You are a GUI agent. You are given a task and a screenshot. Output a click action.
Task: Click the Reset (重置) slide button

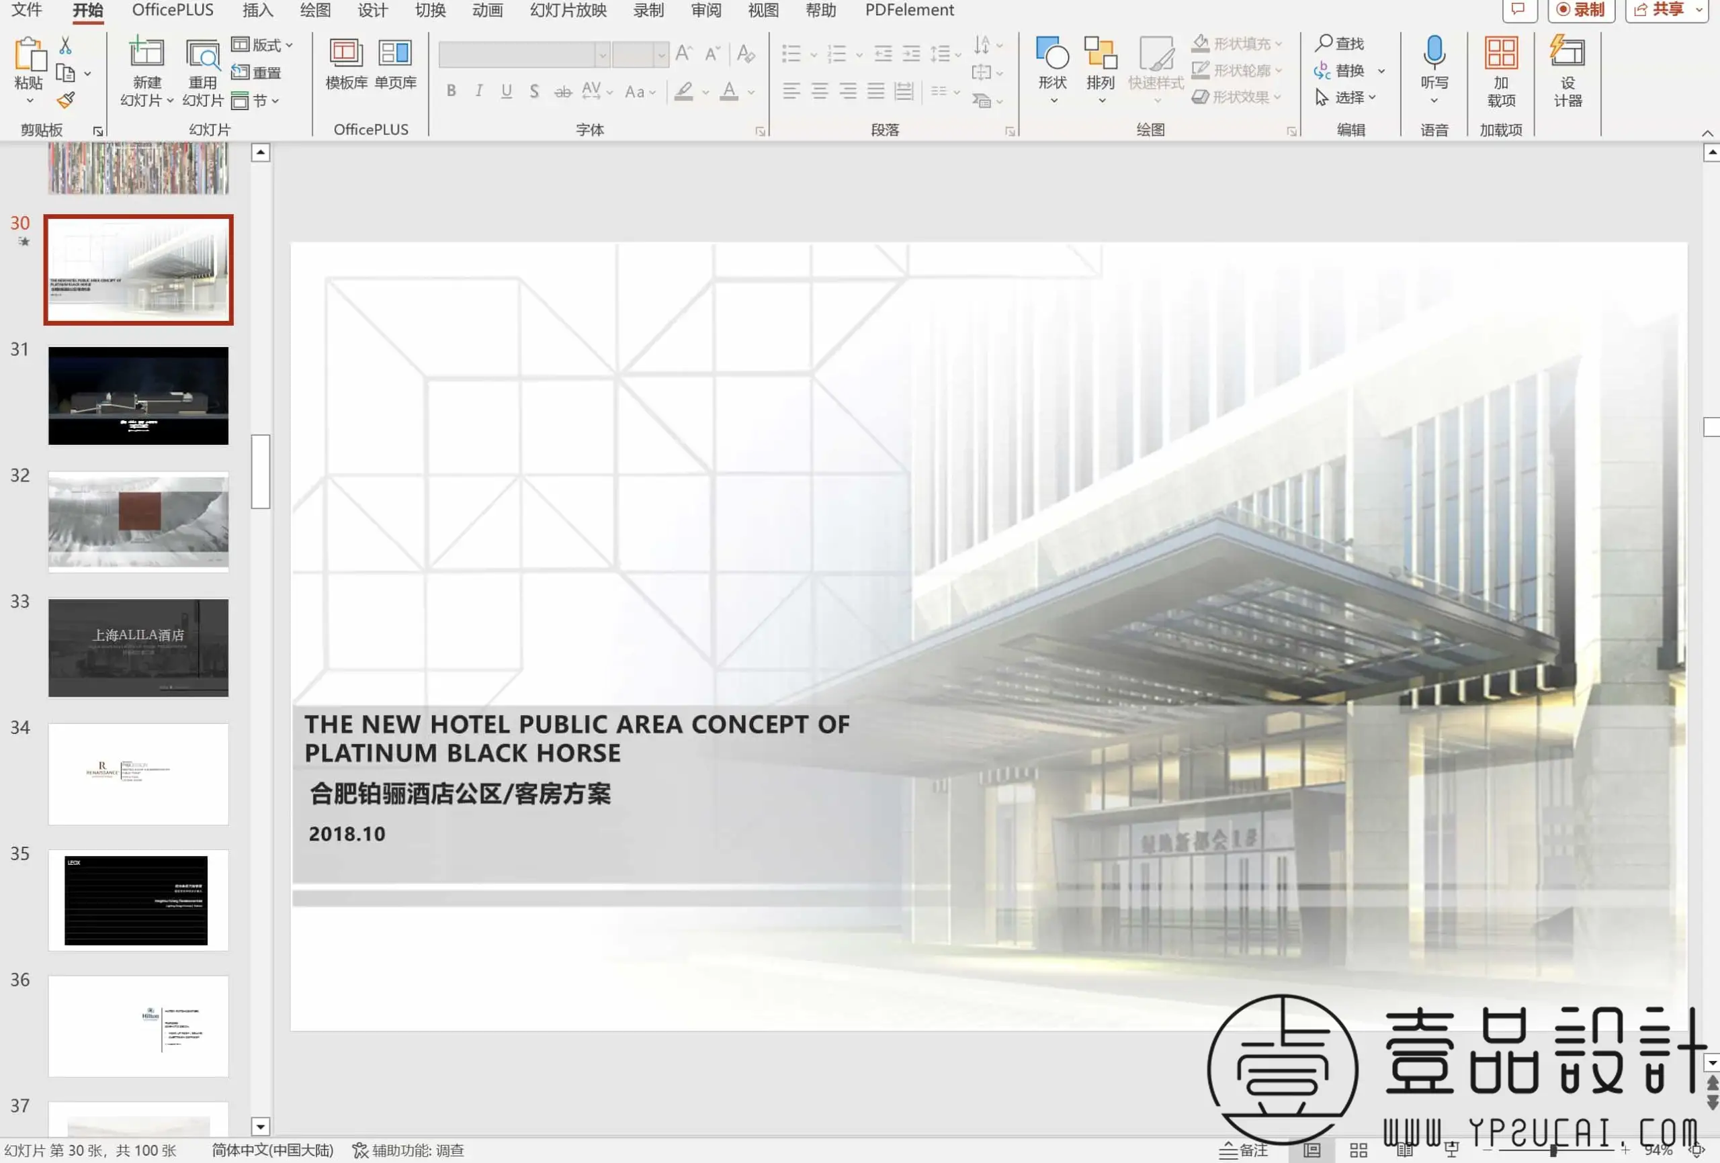pos(256,73)
